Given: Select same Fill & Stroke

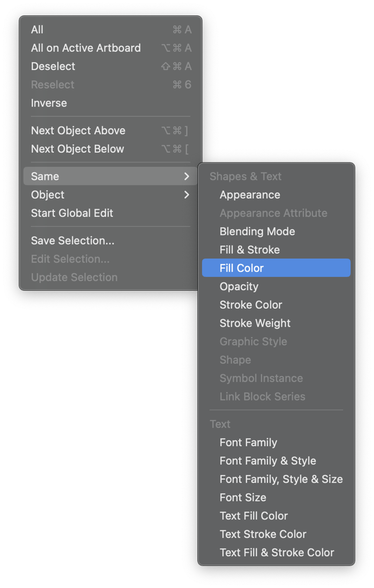Looking at the screenshot, I should pyautogui.click(x=250, y=250).
